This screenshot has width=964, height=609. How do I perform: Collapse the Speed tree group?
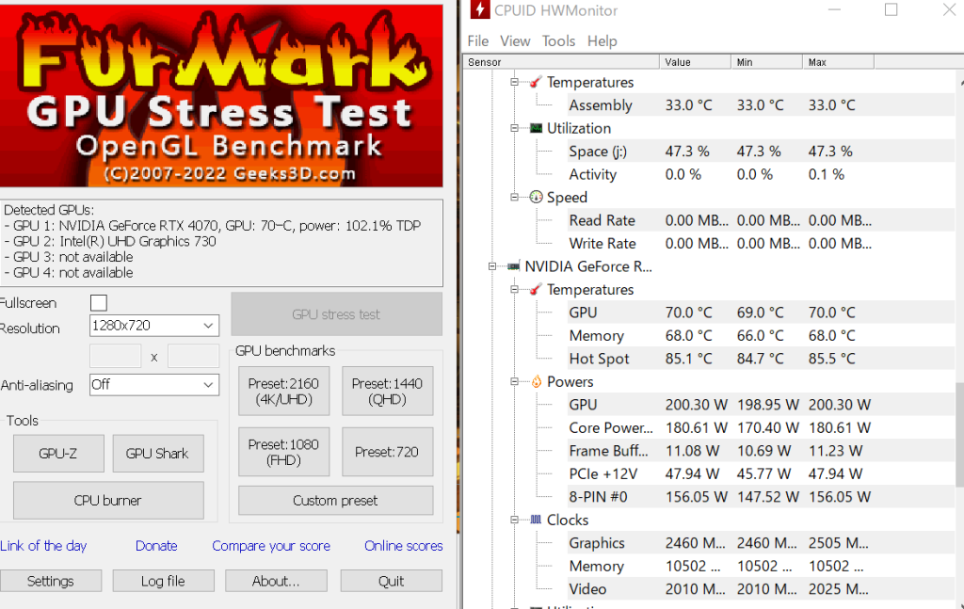pos(515,198)
